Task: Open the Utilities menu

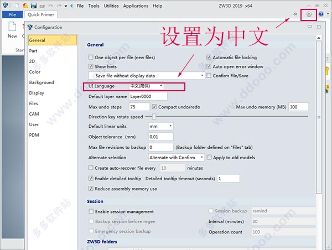Action: coord(111,6)
